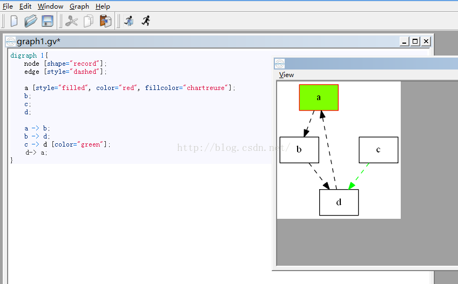Click the graph1.gv* window title
Image resolution: width=458 pixels, height=284 pixels.
pyautogui.click(x=38, y=41)
